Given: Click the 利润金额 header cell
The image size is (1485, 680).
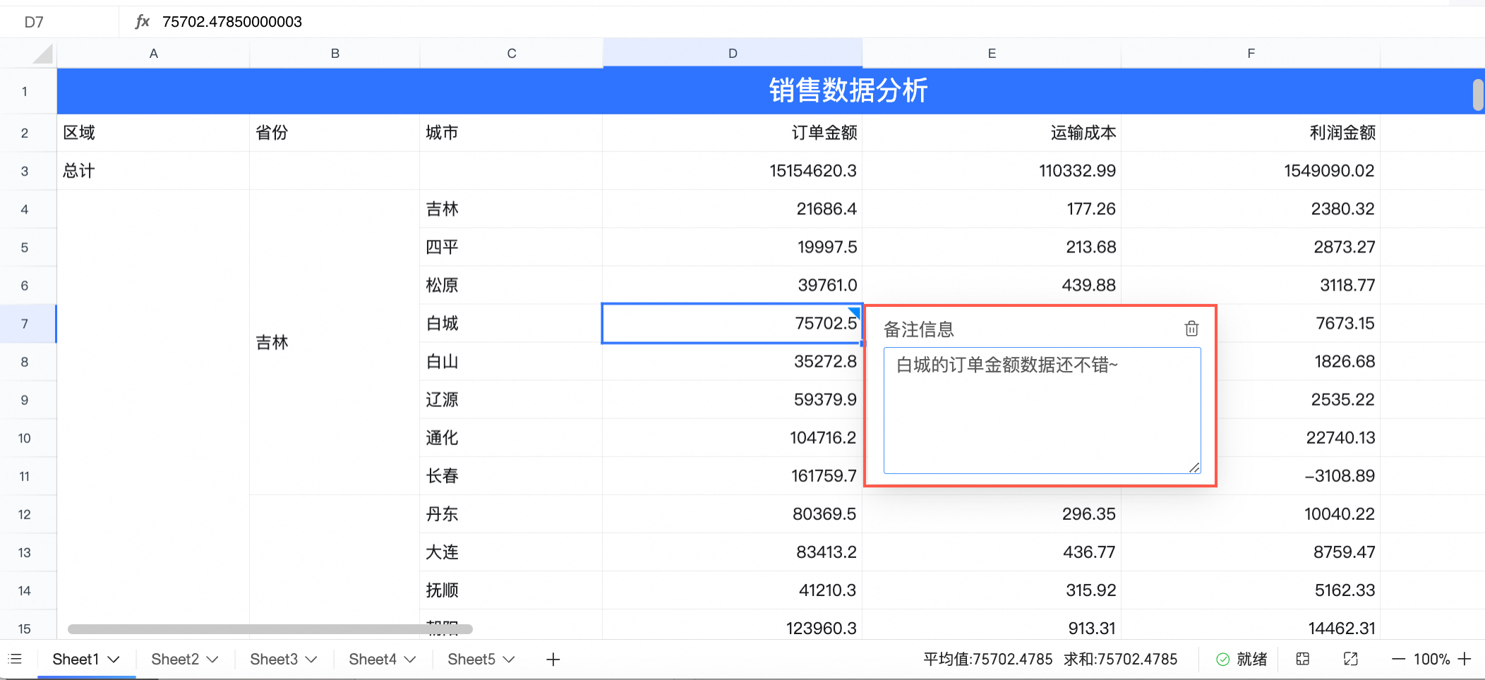Looking at the screenshot, I should [1251, 133].
